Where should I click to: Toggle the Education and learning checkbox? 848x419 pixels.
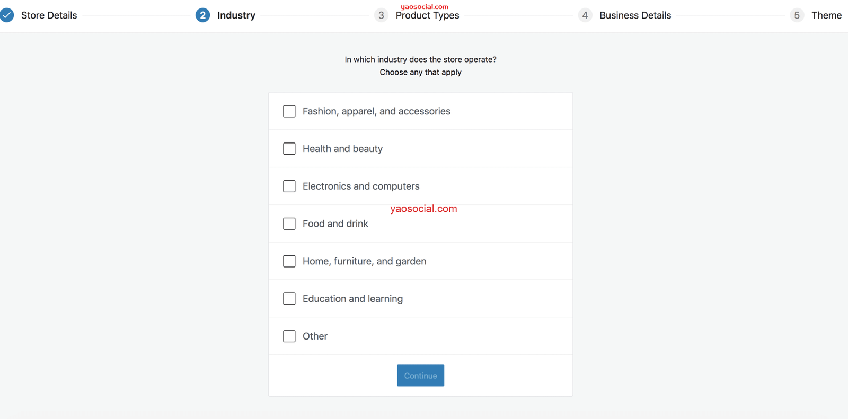click(x=289, y=299)
